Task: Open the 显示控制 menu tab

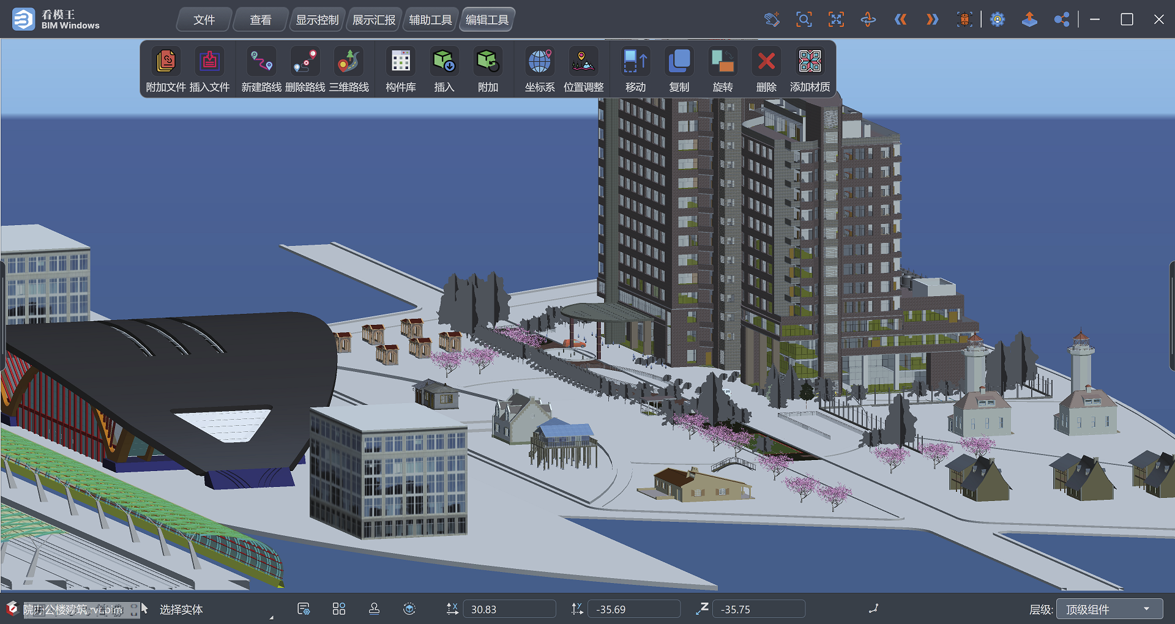Action: click(317, 20)
